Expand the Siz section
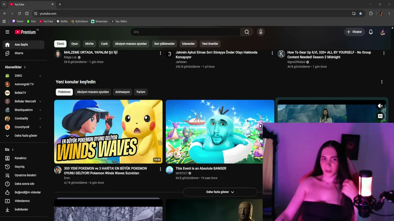394x221 pixels. pyautogui.click(x=9, y=150)
